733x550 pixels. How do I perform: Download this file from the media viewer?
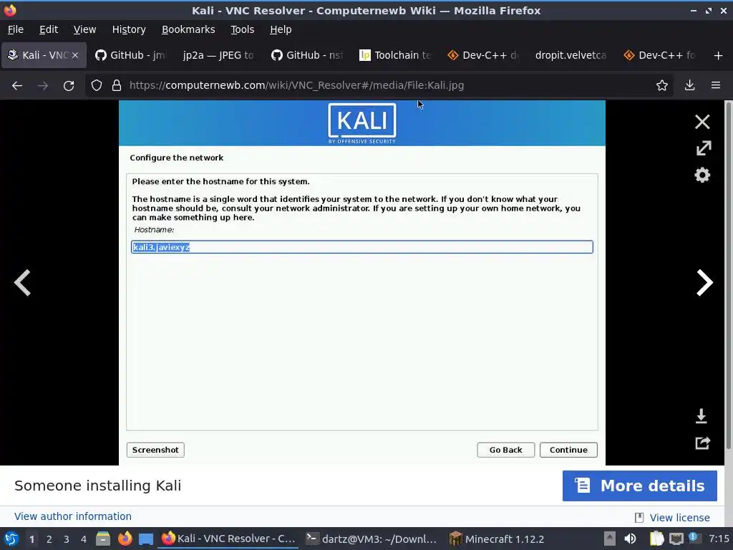[x=702, y=416]
